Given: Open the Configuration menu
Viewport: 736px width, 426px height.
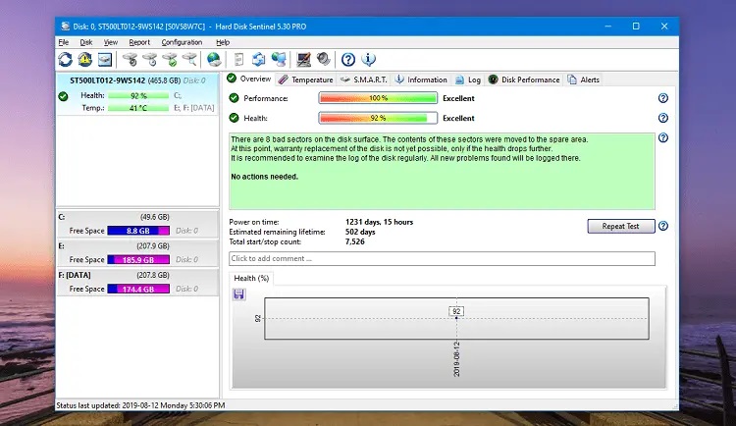Looking at the screenshot, I should click(x=182, y=42).
